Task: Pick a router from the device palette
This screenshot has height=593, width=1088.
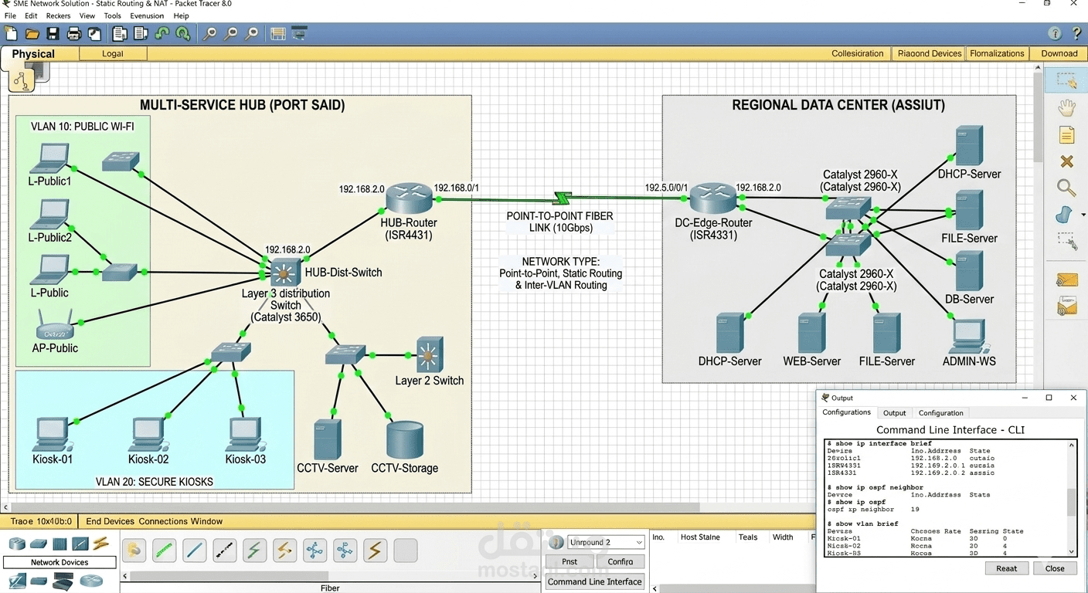Action: pyautogui.click(x=17, y=544)
